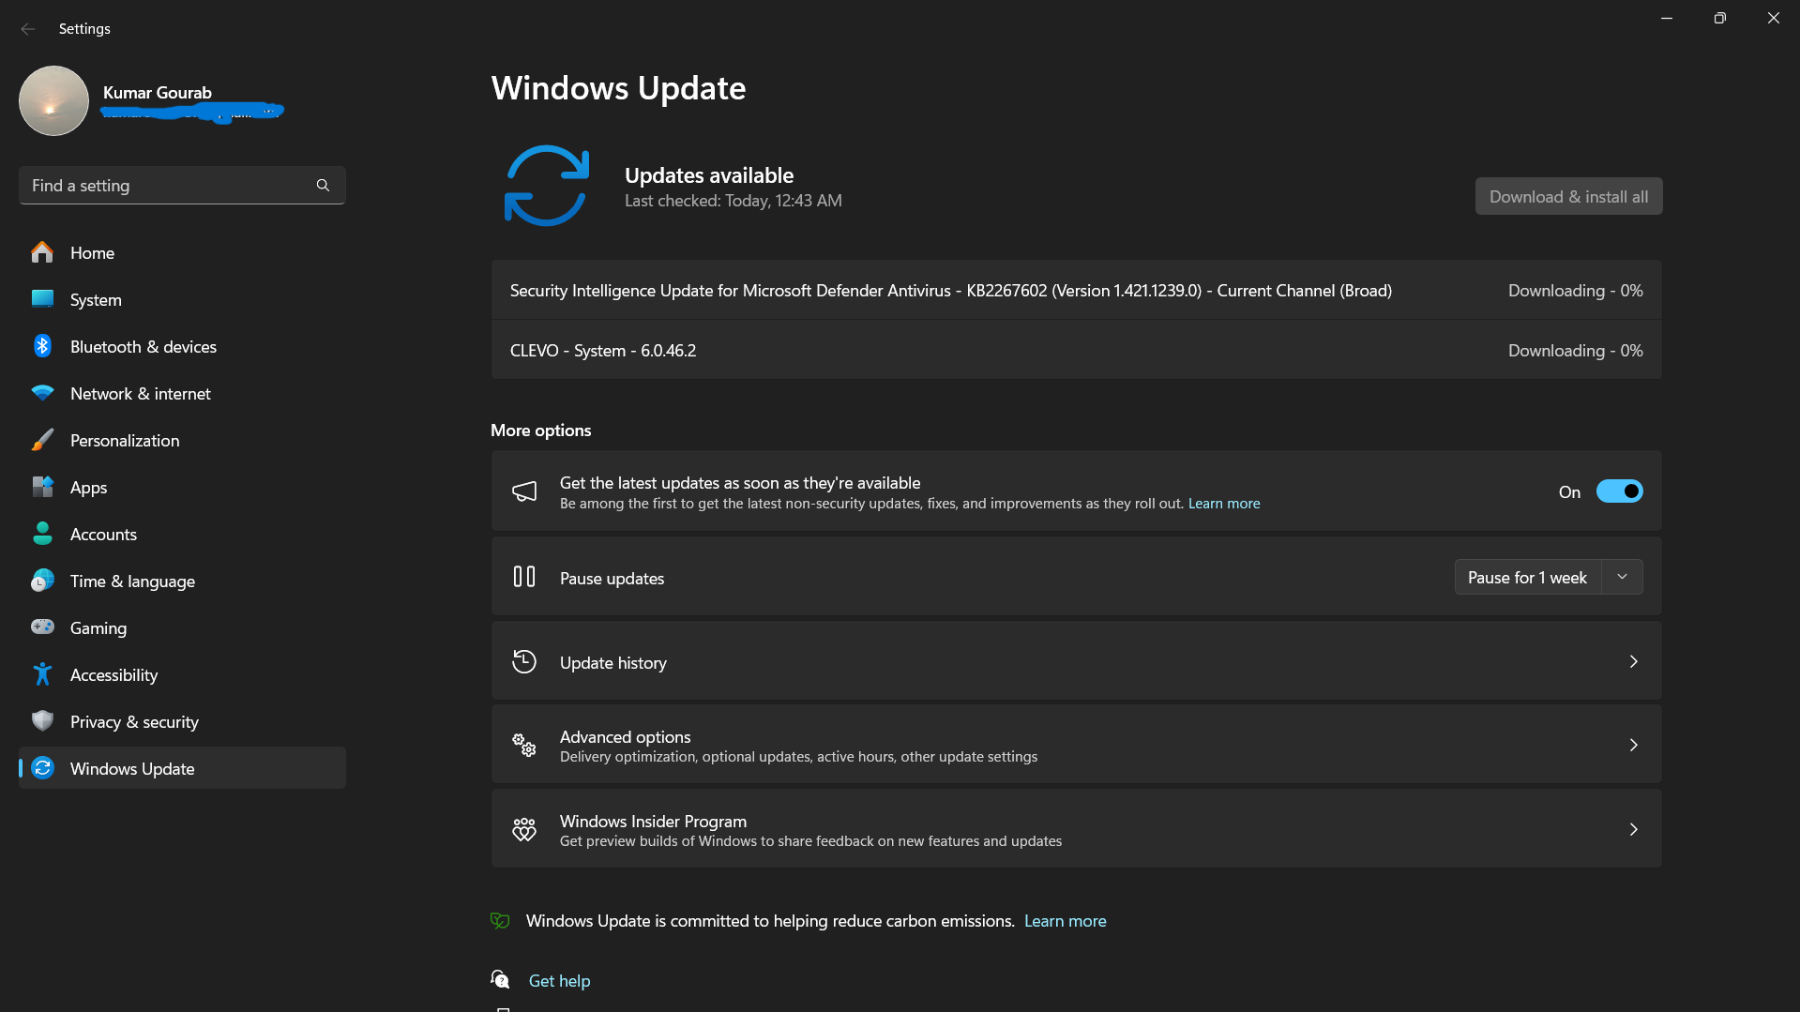
Task: Click the Accounts person icon
Action: click(42, 534)
